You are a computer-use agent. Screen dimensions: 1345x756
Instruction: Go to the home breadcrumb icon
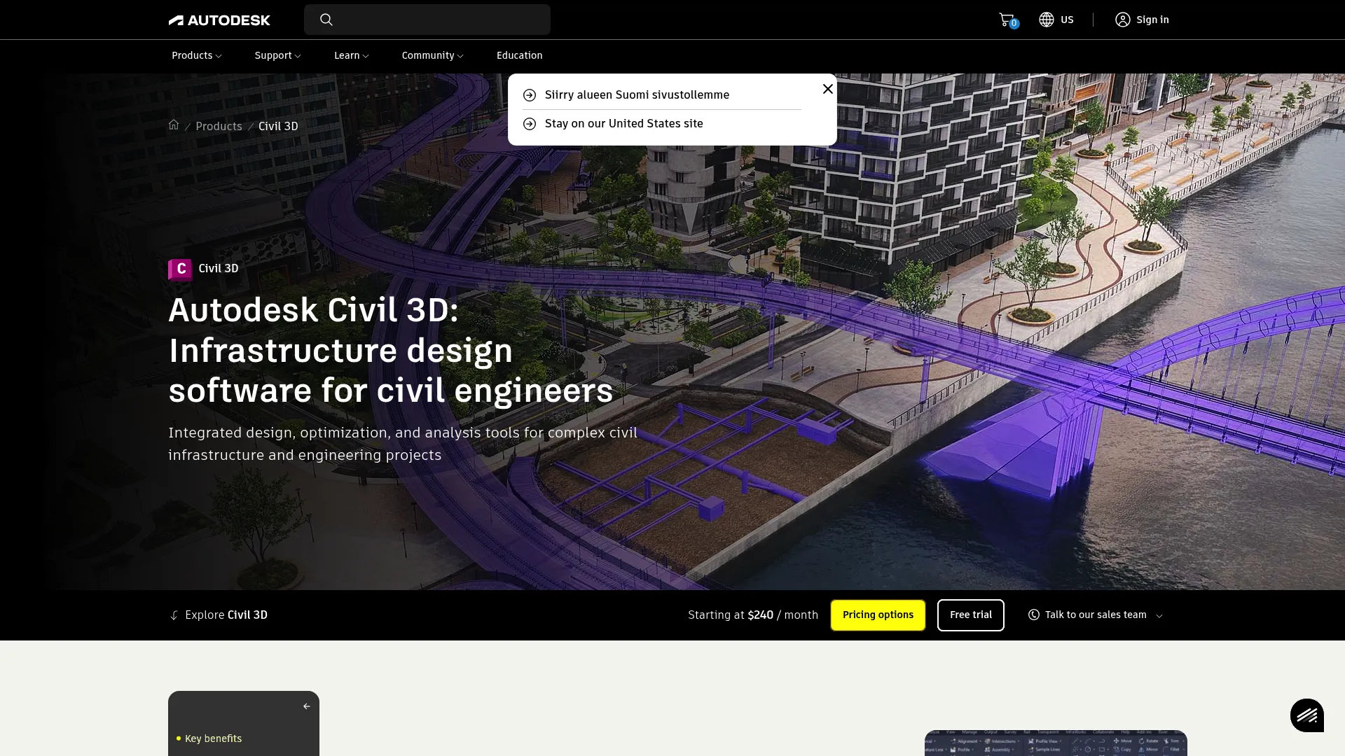click(174, 125)
